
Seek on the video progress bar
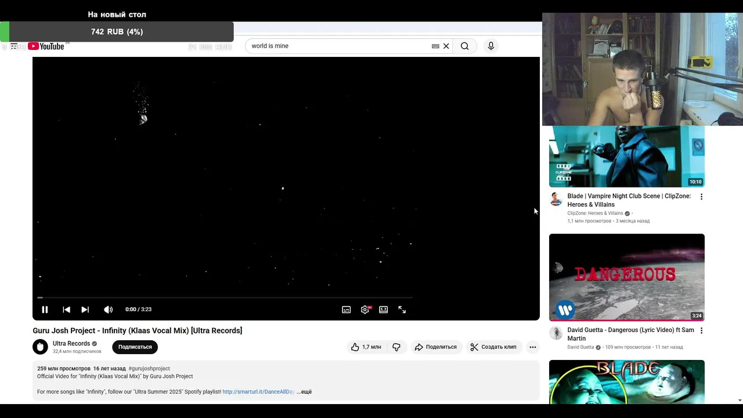point(225,298)
